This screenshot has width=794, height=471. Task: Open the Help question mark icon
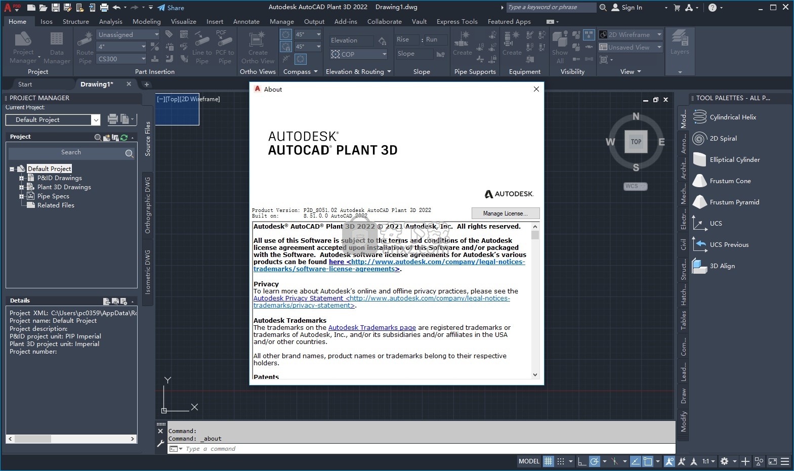713,8
